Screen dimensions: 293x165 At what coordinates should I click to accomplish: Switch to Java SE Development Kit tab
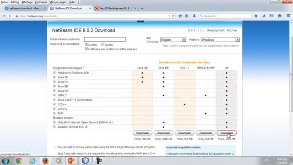[115, 8]
